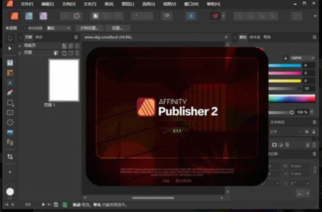Screen dimensions: 322x212
Task: Add a new page in 页面 row
Action: (x=64, y=53)
